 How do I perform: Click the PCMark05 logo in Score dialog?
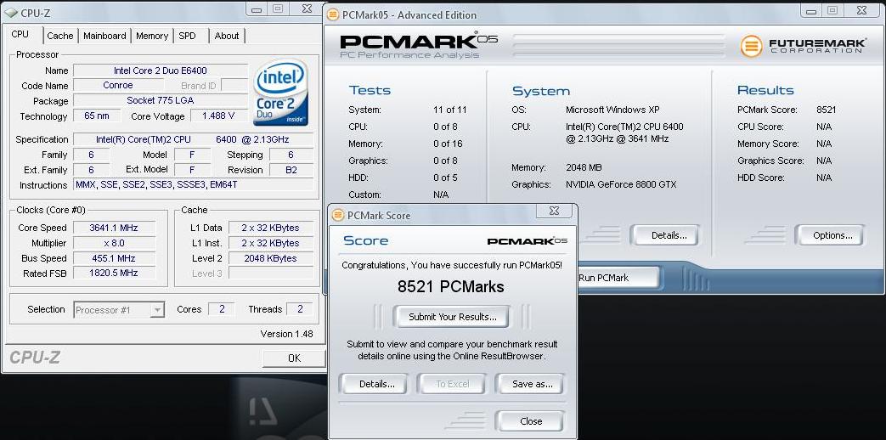pyautogui.click(x=528, y=241)
